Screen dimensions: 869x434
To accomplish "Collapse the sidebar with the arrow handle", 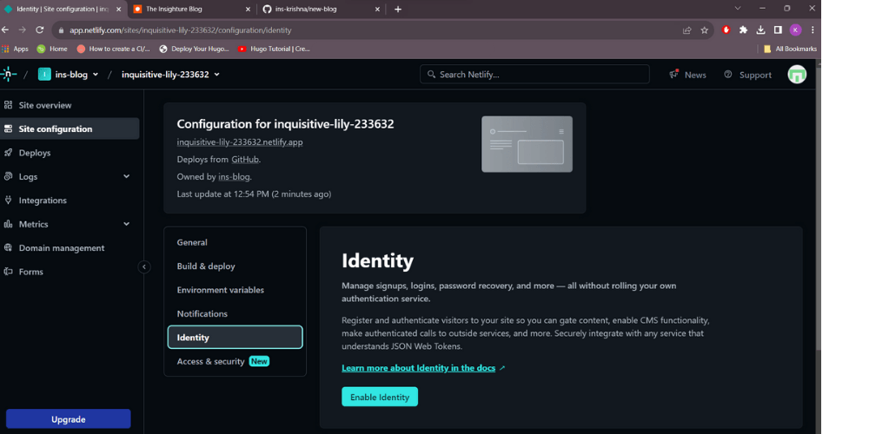I will tap(144, 266).
